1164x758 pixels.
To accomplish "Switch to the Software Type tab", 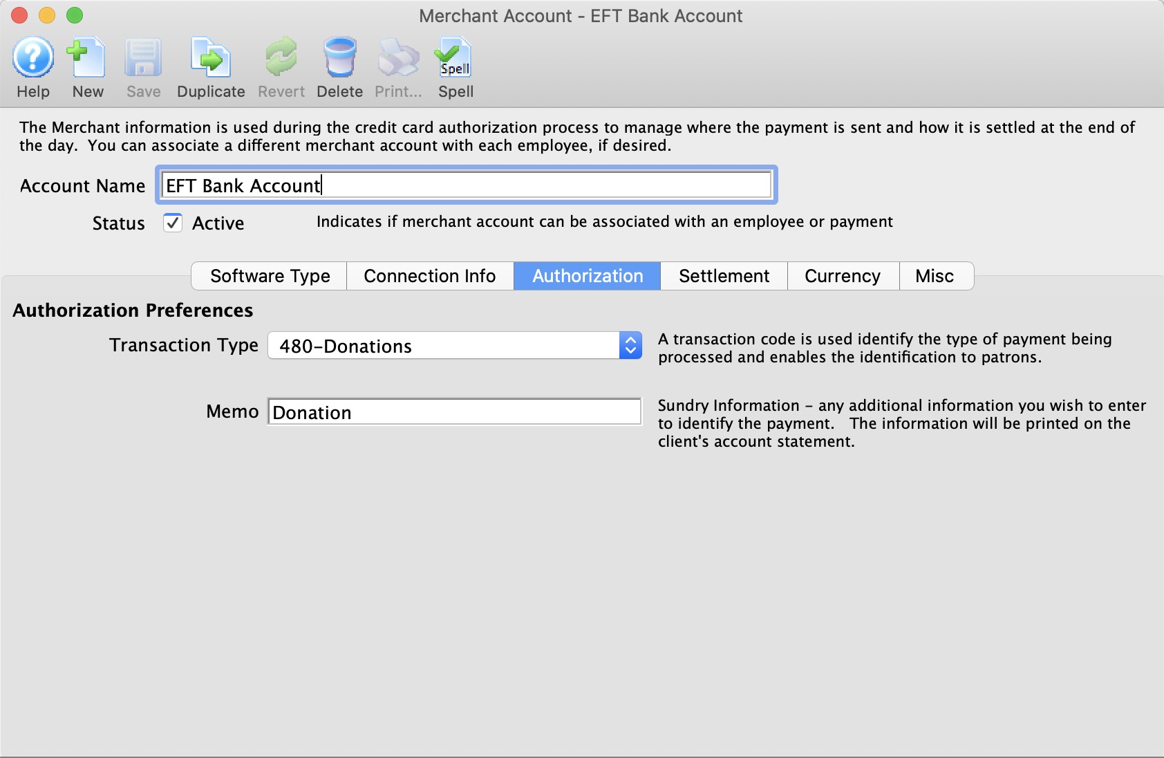I will pos(269,275).
